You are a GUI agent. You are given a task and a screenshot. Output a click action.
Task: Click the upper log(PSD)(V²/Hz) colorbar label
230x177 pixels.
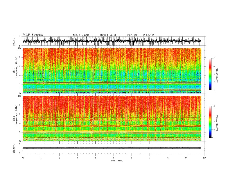218,75
